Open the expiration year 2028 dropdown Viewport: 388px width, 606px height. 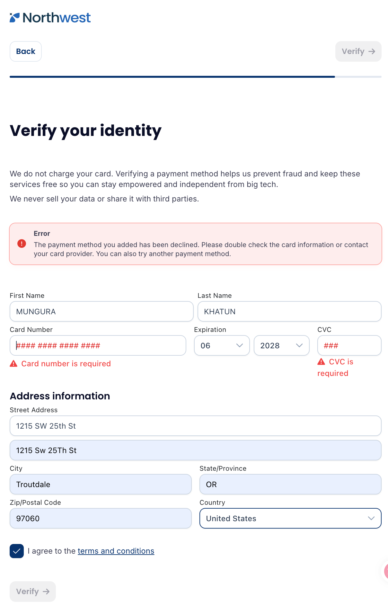point(282,345)
